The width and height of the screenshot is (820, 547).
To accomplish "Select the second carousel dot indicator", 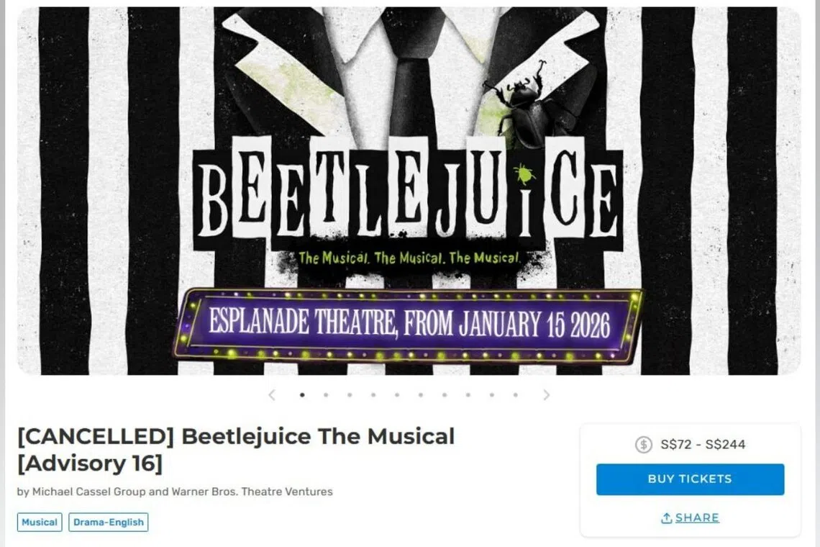I will click(326, 394).
